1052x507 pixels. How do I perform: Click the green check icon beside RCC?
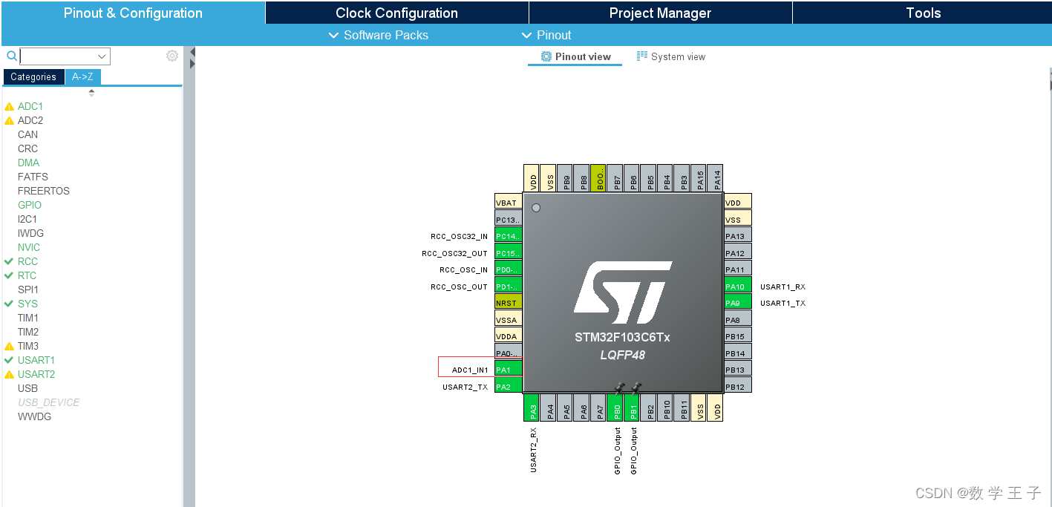[x=9, y=261]
